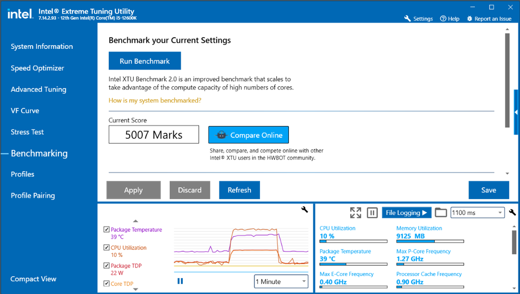Open Advanced Tuning section
This screenshot has height=294, width=520.
39,89
